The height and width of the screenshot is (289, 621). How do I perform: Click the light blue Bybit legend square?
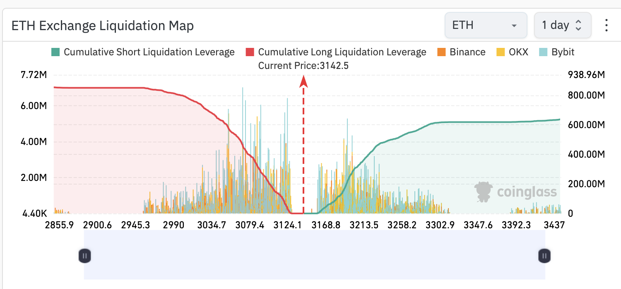[x=543, y=52]
